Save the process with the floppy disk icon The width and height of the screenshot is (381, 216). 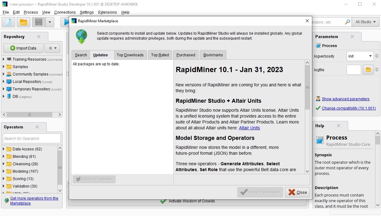point(39,22)
